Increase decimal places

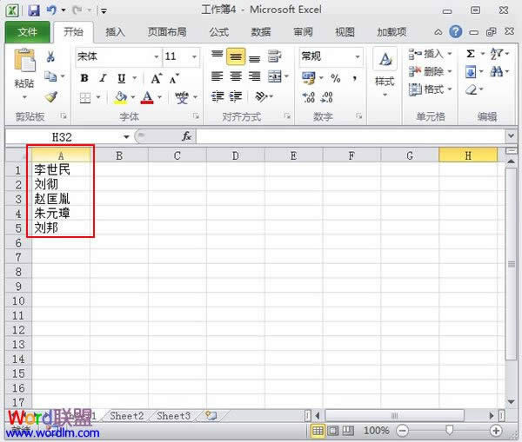point(308,97)
